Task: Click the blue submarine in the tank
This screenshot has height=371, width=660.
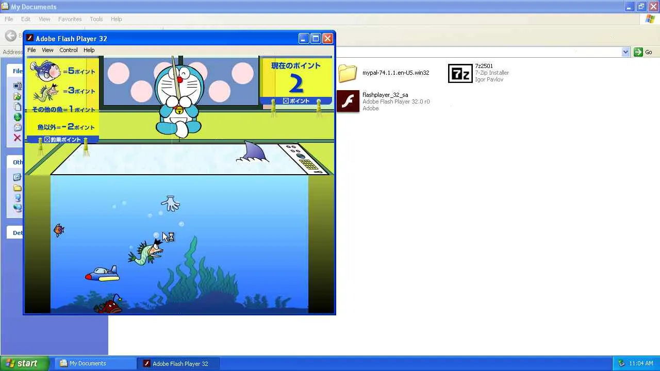Action: 103,274
